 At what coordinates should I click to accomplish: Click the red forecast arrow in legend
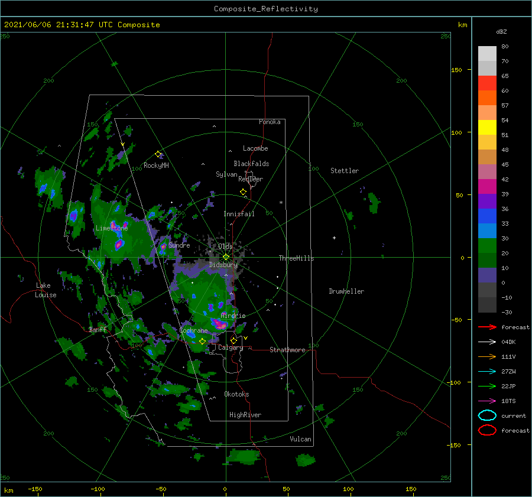pyautogui.click(x=487, y=327)
